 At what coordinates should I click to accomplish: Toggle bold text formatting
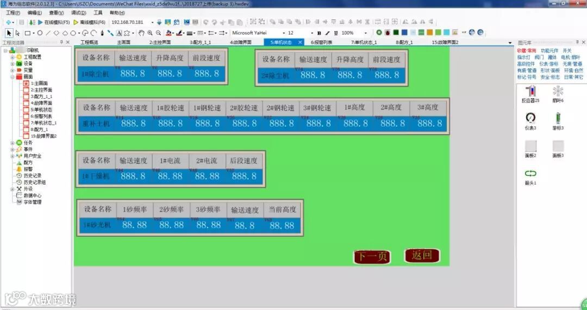[x=320, y=33]
